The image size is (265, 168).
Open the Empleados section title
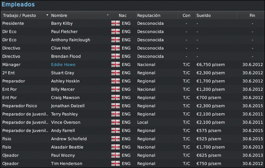pyautogui.click(x=18, y=4)
